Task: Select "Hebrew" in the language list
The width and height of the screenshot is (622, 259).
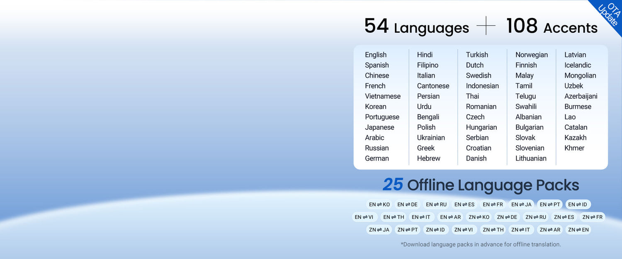Action: pos(429,158)
